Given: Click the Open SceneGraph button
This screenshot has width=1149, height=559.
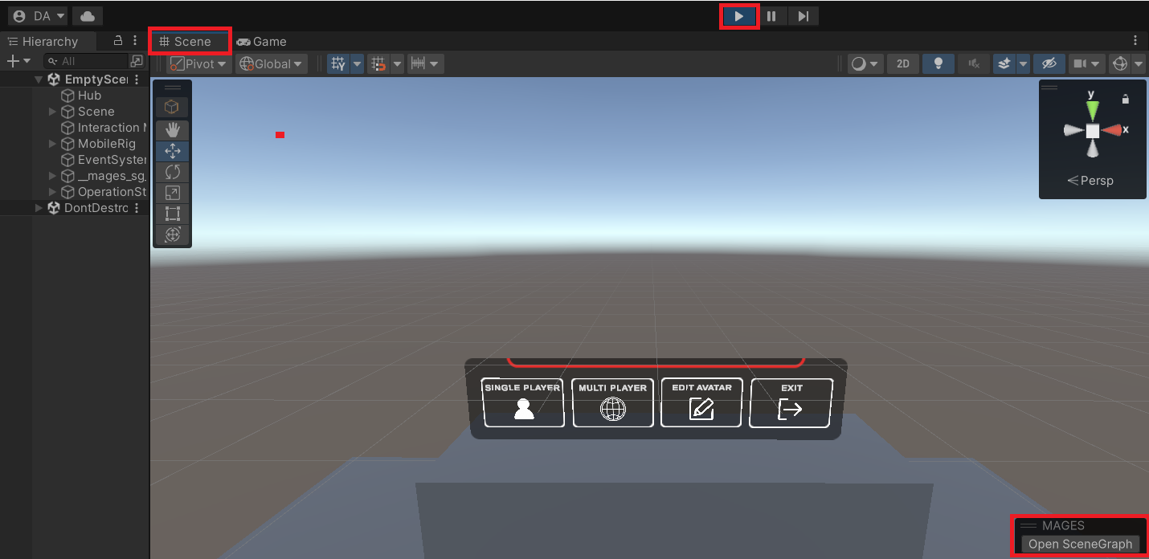Looking at the screenshot, I should point(1080,544).
